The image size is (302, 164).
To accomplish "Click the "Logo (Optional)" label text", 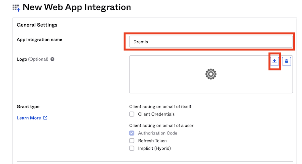I will 33,59.
